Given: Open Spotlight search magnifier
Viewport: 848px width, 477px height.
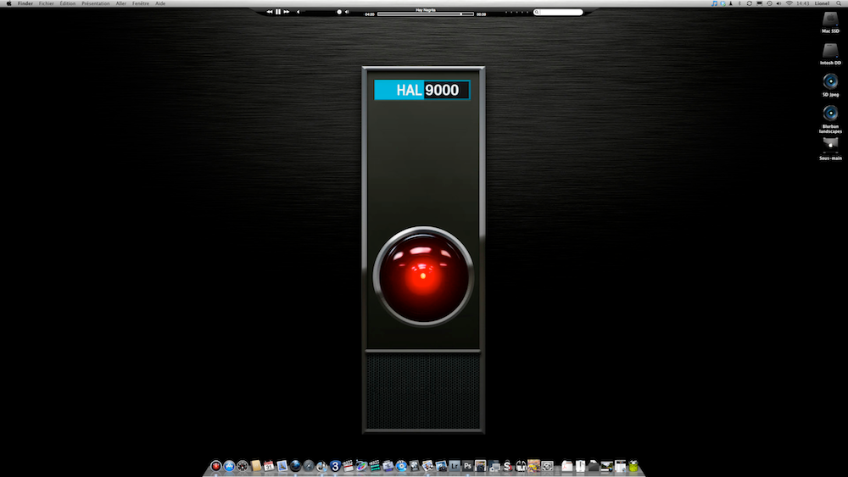Looking at the screenshot, I should tap(839, 3).
